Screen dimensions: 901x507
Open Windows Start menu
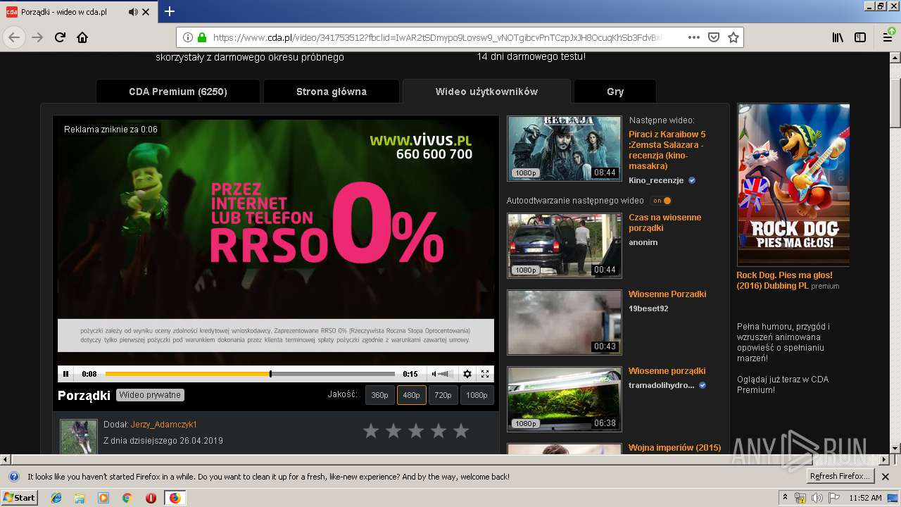click(19, 498)
